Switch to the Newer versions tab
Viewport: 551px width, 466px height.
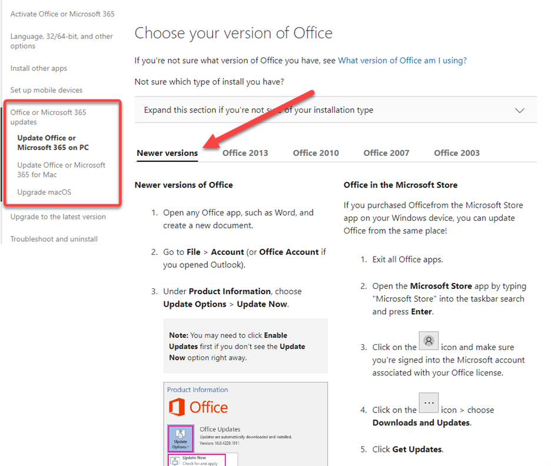click(167, 153)
